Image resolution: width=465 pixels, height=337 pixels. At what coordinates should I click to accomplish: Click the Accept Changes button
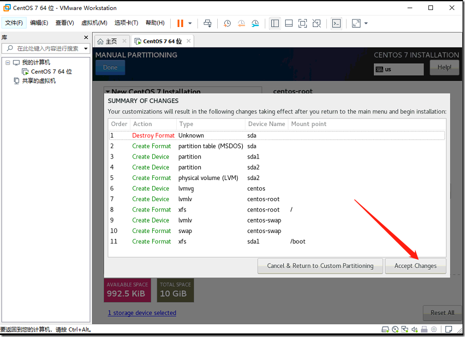click(415, 266)
